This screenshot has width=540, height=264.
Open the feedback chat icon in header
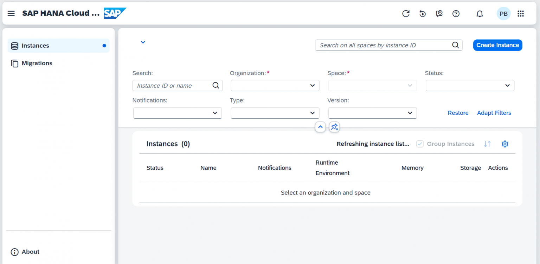click(x=439, y=13)
